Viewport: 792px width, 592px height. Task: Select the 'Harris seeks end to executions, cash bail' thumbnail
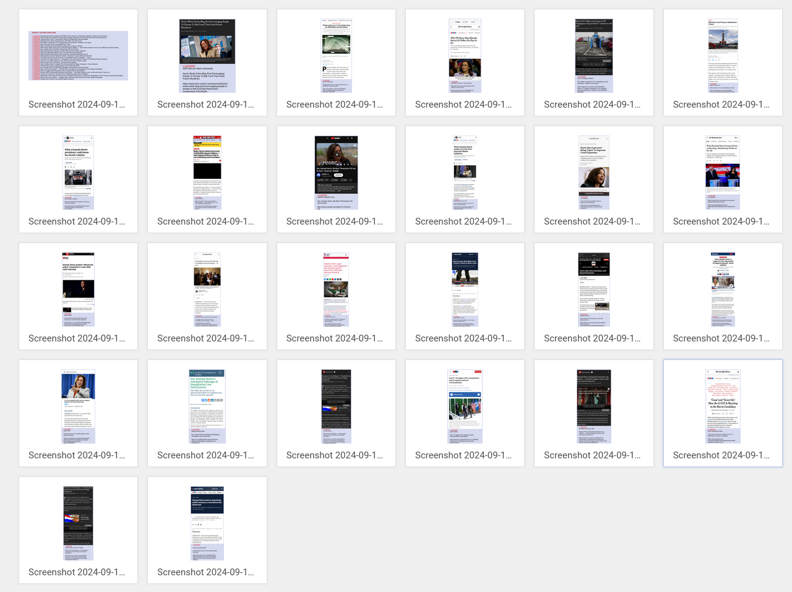point(594,290)
